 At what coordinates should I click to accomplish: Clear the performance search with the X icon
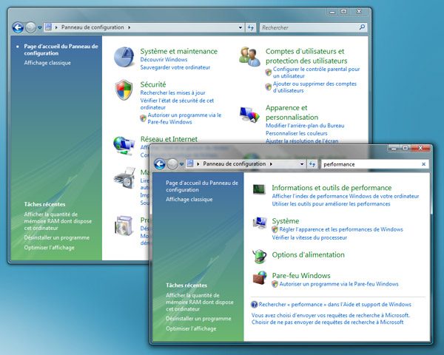423,164
